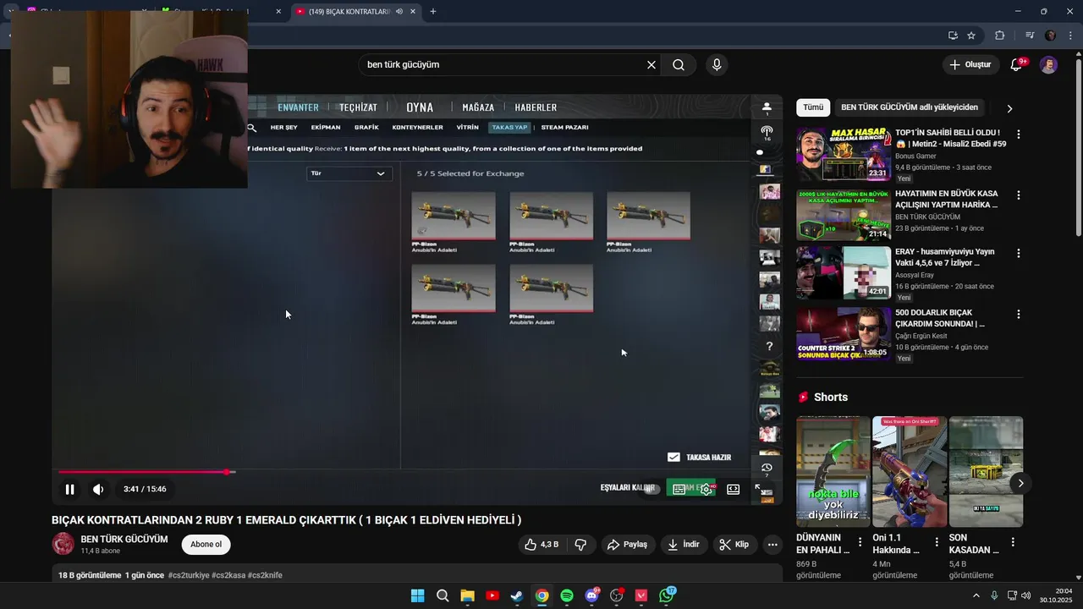Click the Paylaş share button

[x=628, y=545]
